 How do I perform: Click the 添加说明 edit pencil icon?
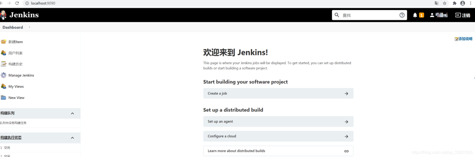coord(456,39)
